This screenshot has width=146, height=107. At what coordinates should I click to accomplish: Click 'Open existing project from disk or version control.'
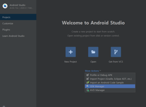tap(93, 36)
